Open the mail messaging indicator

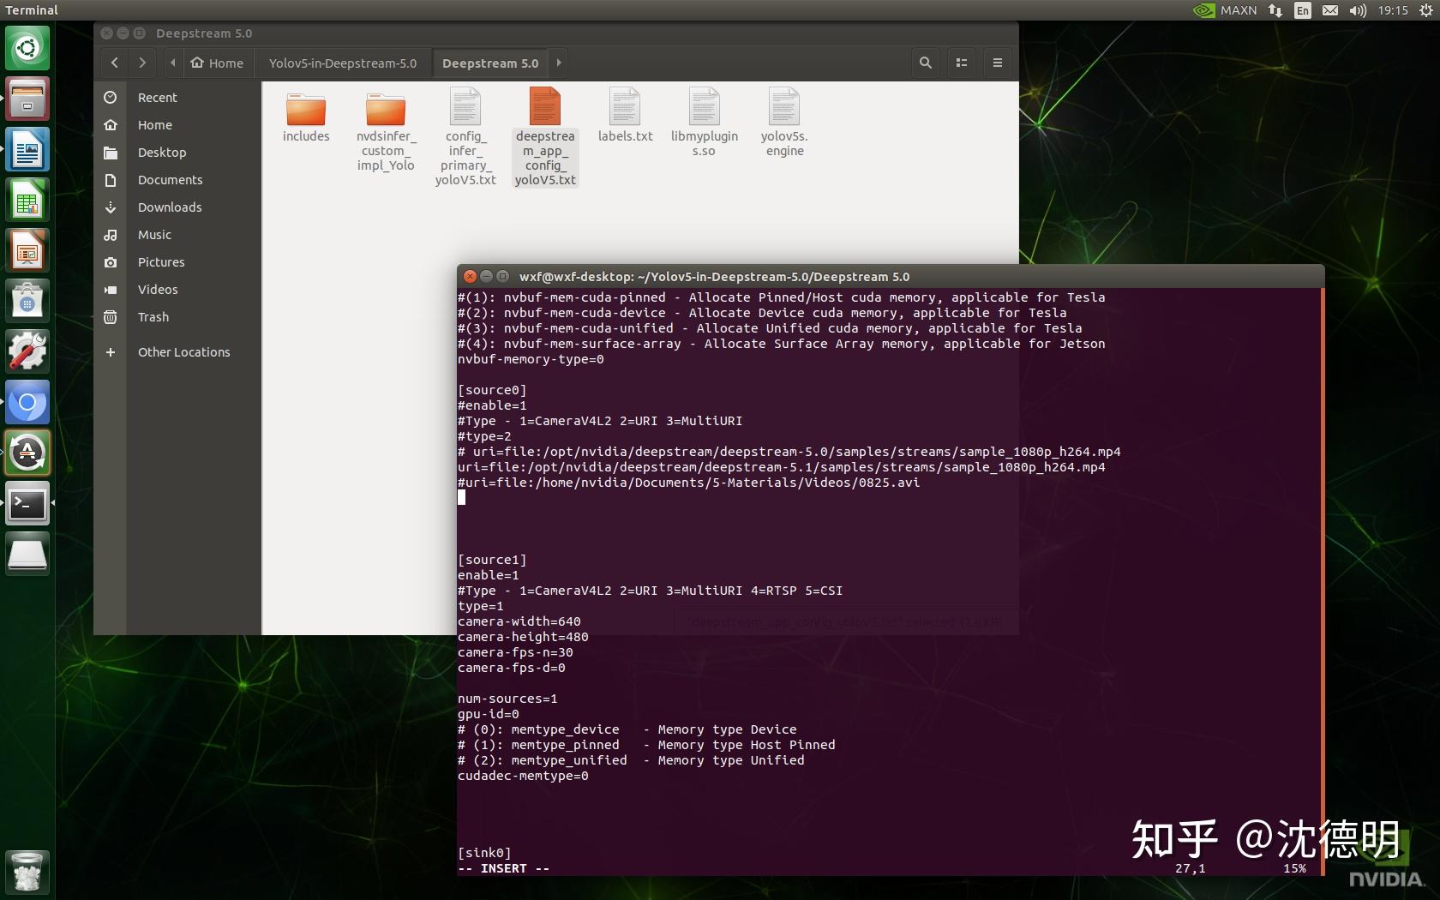[1330, 10]
